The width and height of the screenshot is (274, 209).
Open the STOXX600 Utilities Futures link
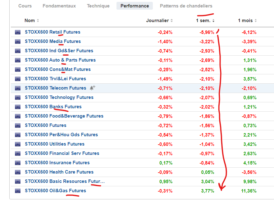pyautogui.click(x=55, y=144)
